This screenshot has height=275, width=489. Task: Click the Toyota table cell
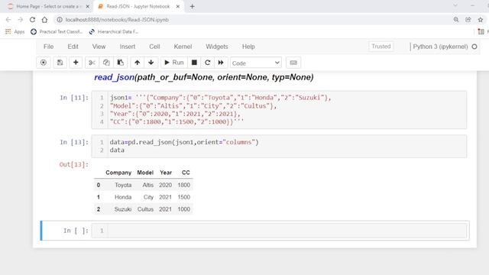(x=123, y=185)
